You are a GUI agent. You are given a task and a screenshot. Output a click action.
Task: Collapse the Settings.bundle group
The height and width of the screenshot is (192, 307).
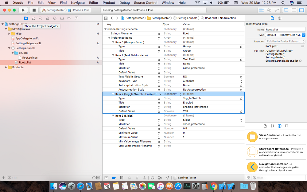(9, 48)
